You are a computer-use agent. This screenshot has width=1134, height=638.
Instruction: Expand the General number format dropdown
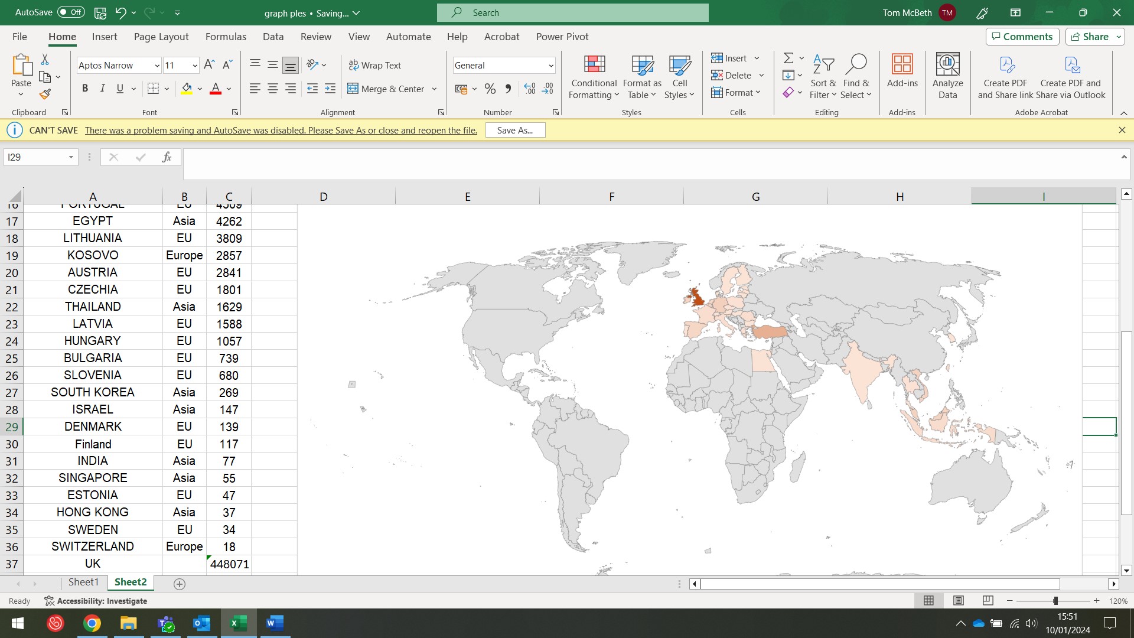click(x=550, y=66)
